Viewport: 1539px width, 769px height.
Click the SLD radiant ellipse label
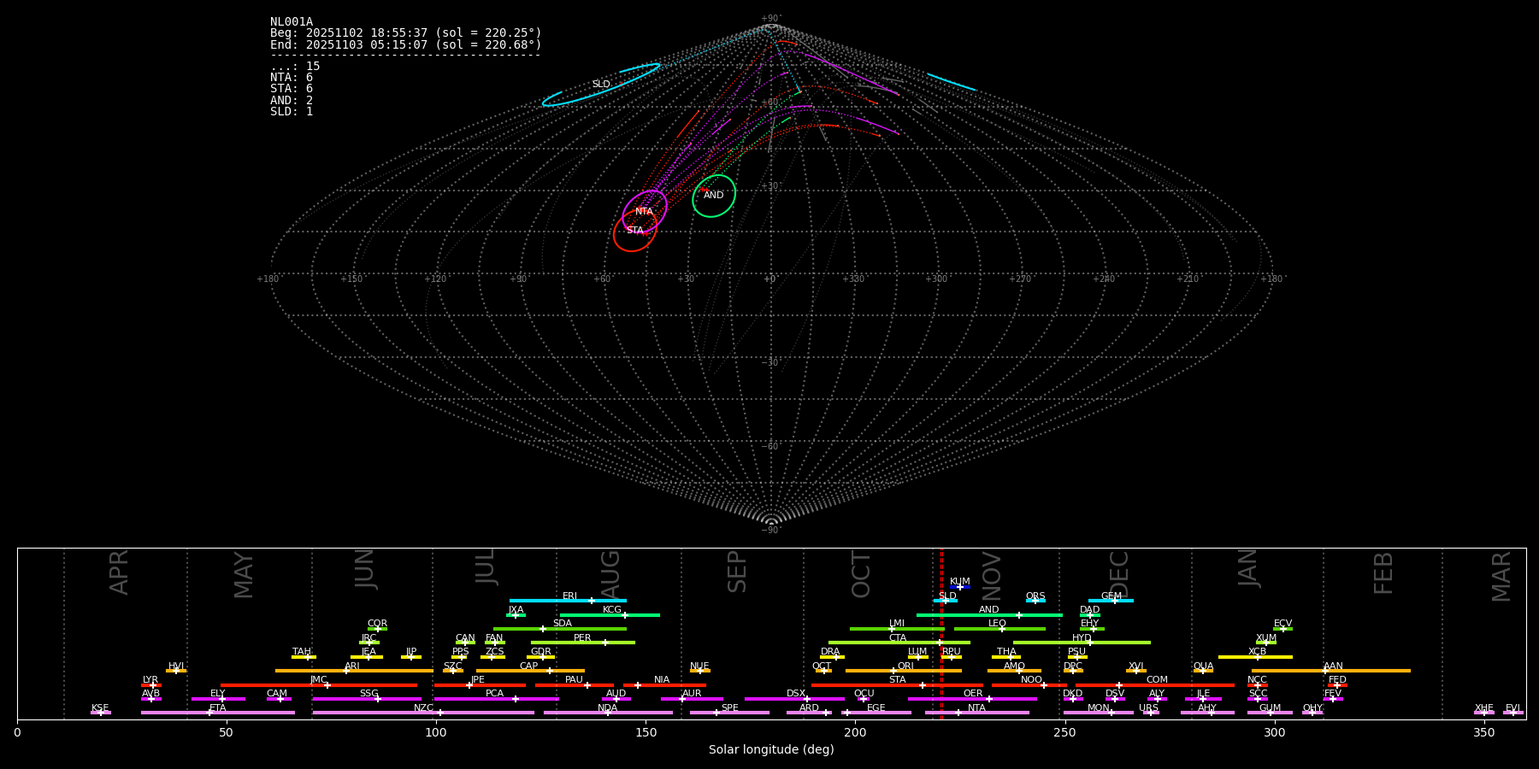(601, 85)
